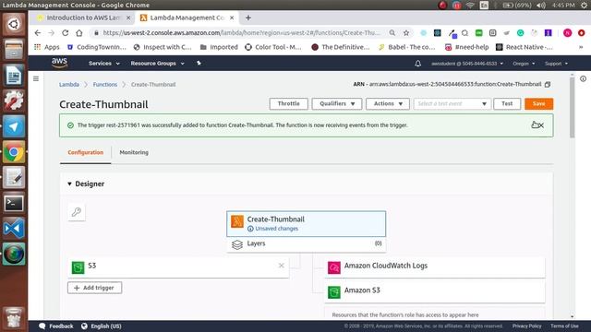
Task: Open the Feedback link in footer
Action: (x=56, y=326)
